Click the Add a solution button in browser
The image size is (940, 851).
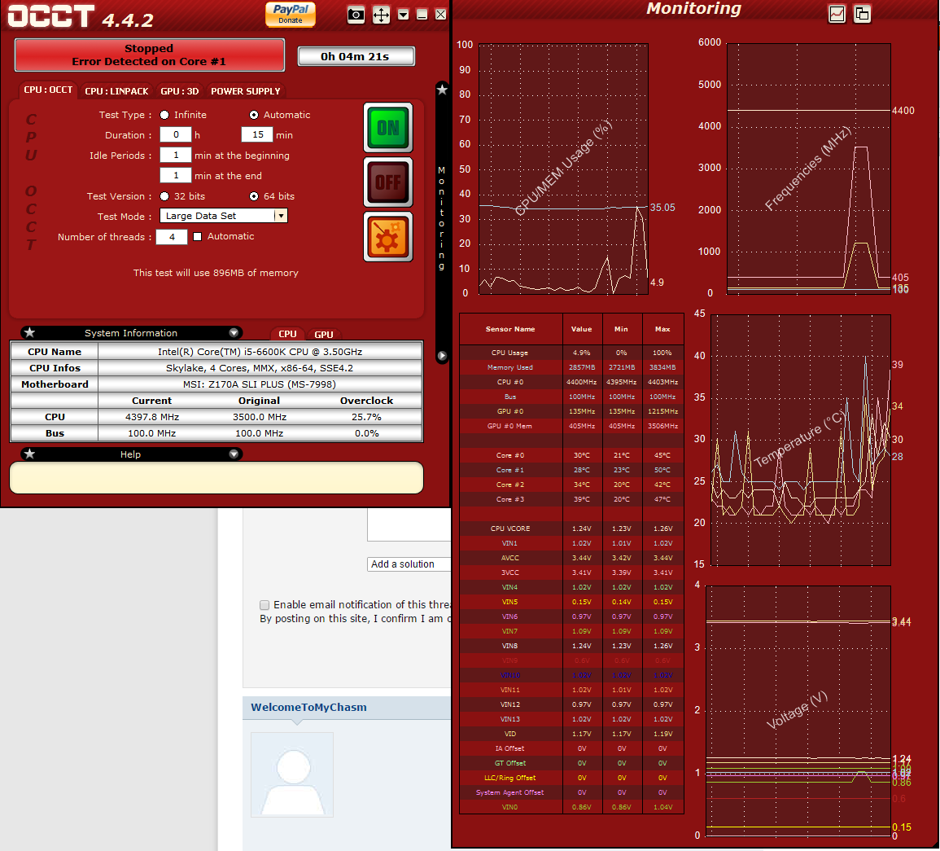(x=409, y=564)
